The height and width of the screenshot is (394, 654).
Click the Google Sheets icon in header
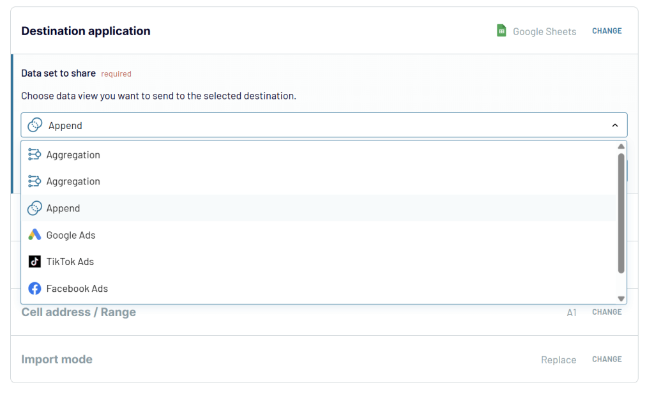pos(502,31)
